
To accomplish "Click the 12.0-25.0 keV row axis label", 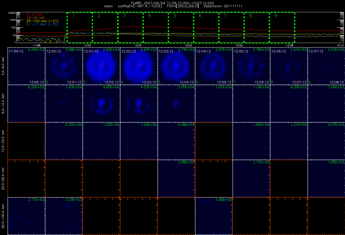I will 3,141.
